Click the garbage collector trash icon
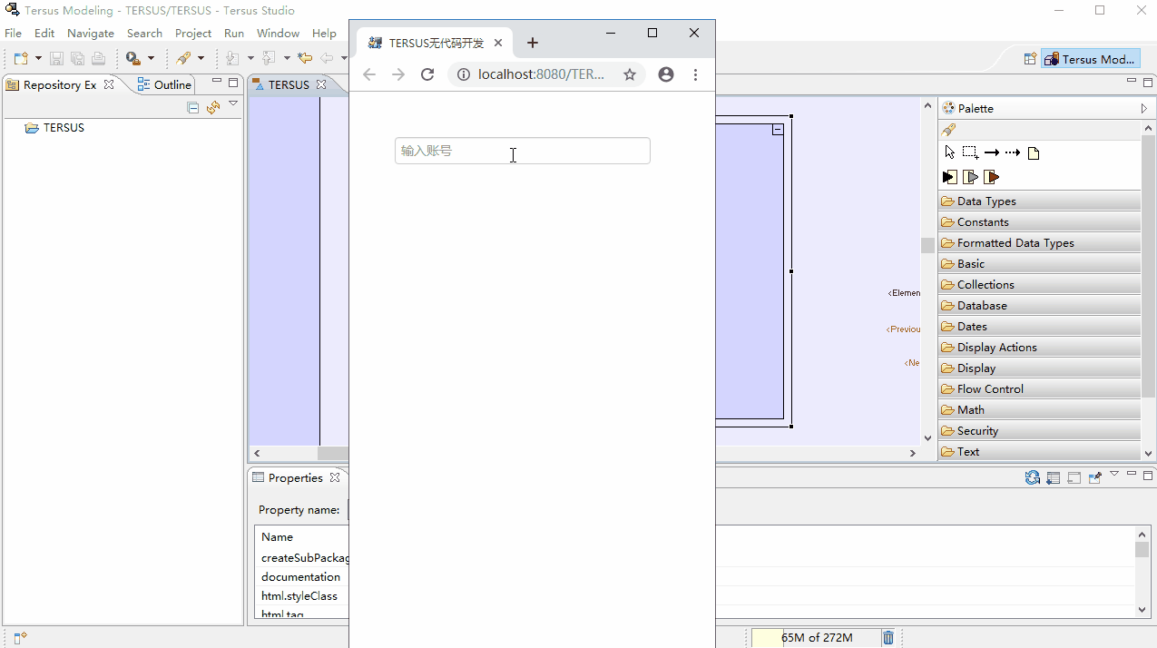The height and width of the screenshot is (648, 1157). [888, 638]
